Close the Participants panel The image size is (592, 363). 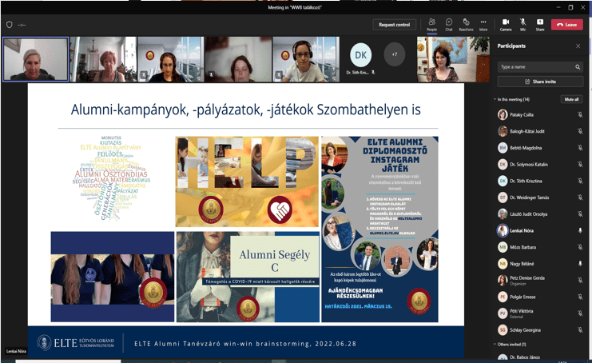click(x=578, y=46)
